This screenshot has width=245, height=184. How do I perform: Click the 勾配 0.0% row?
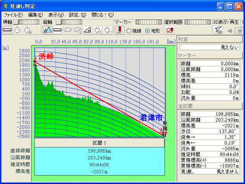point(210,92)
